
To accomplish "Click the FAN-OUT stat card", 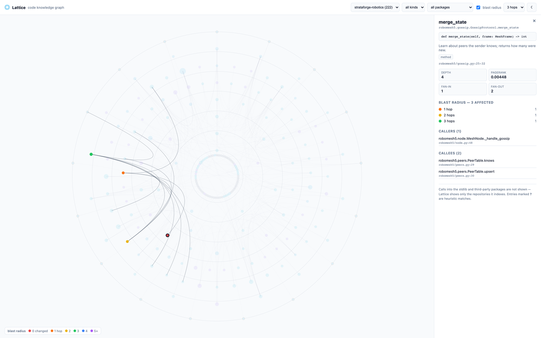I will [512, 89].
